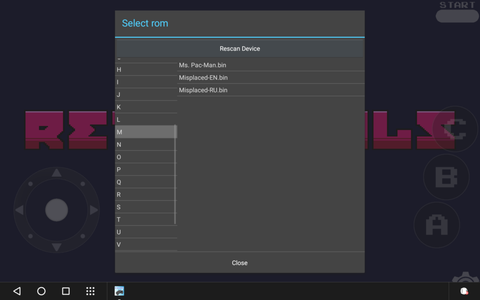Click the letter index scrollbar
Screen dimensions: 480x300
pos(175,174)
